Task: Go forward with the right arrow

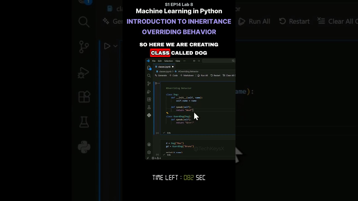Action: (x=199, y=61)
